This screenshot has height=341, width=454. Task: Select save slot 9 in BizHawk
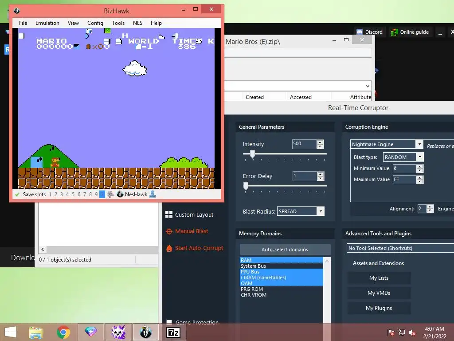[96, 194]
